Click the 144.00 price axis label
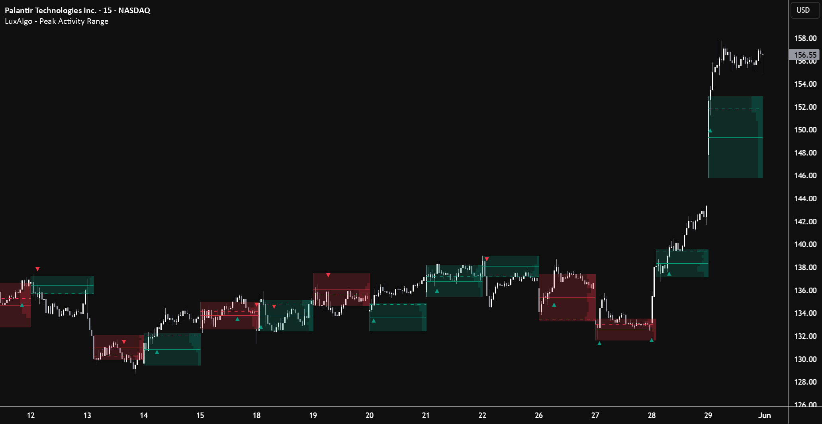Viewport: 822px width, 424px height. [805, 198]
